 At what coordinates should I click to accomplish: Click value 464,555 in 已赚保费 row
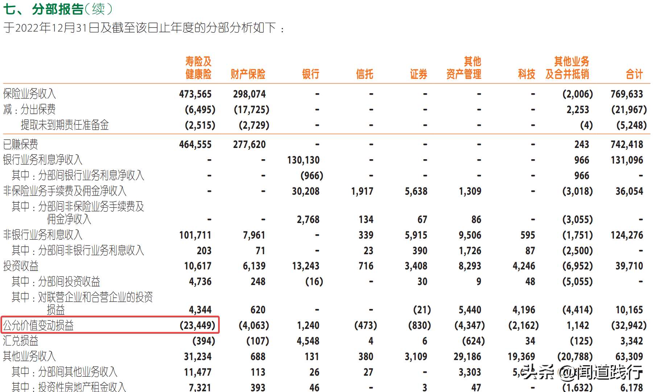[x=195, y=144]
